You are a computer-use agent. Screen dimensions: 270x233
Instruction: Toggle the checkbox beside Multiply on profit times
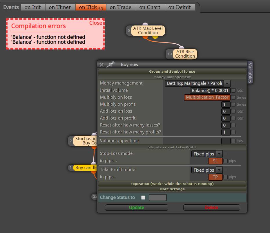(233, 104)
